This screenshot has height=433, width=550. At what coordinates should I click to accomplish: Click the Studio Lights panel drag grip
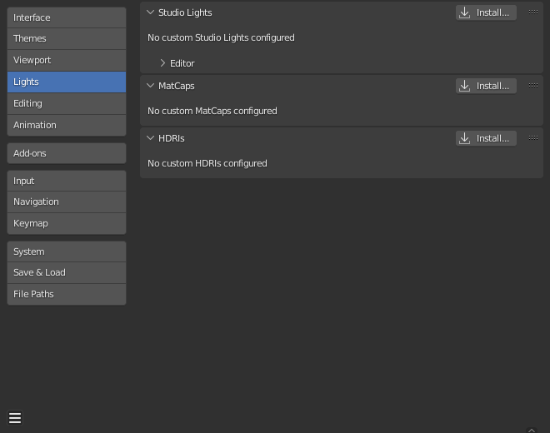tap(532, 12)
